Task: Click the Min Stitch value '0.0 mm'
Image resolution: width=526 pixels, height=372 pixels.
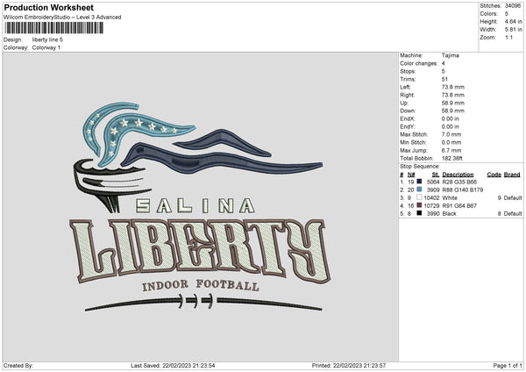Action: [x=451, y=142]
